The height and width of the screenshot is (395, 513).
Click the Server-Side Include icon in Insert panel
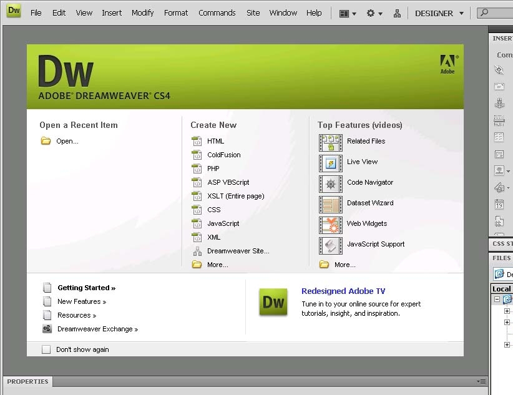pos(499,222)
